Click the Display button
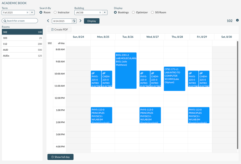 click(91, 21)
